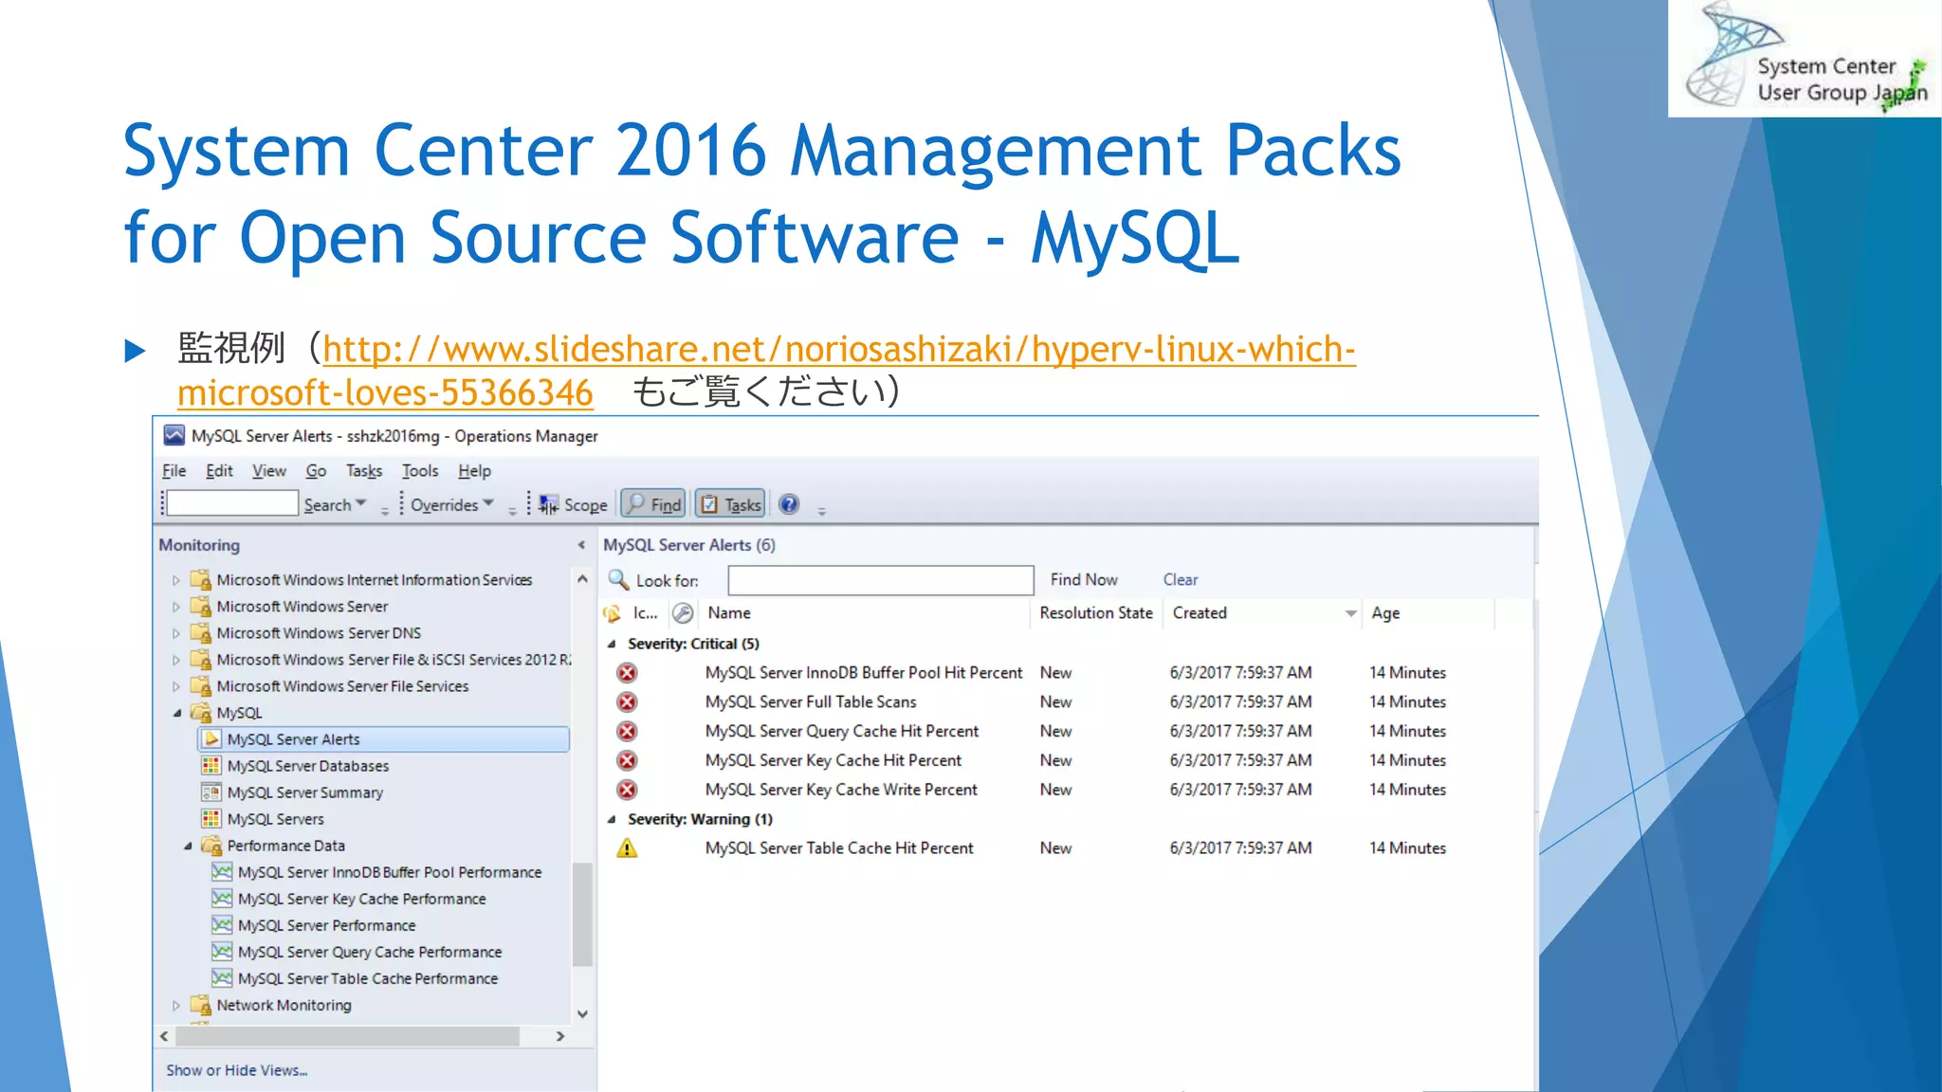Click the toolbar search input box

tap(232, 503)
